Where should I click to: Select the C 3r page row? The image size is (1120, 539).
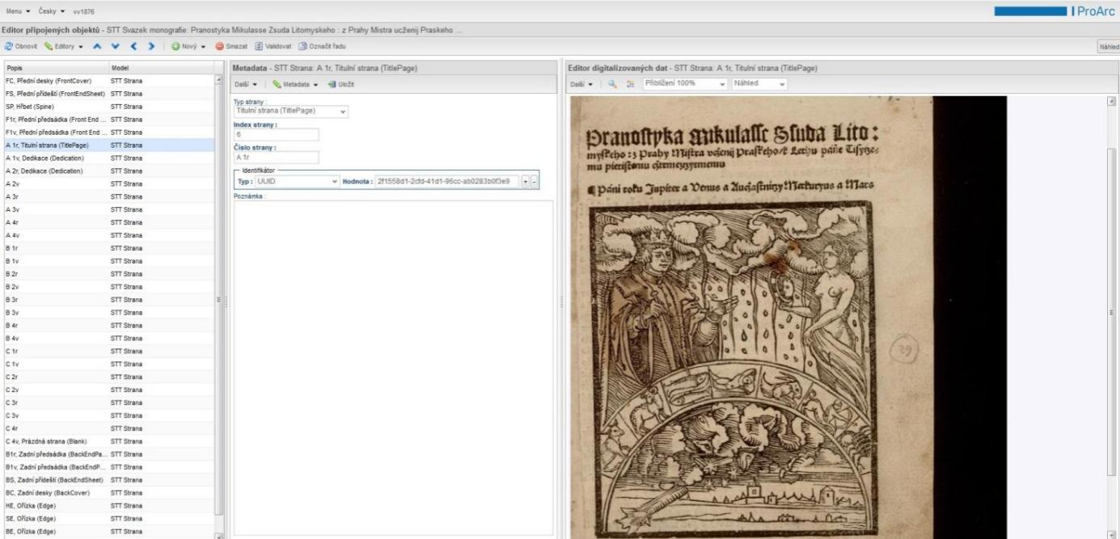(x=108, y=402)
